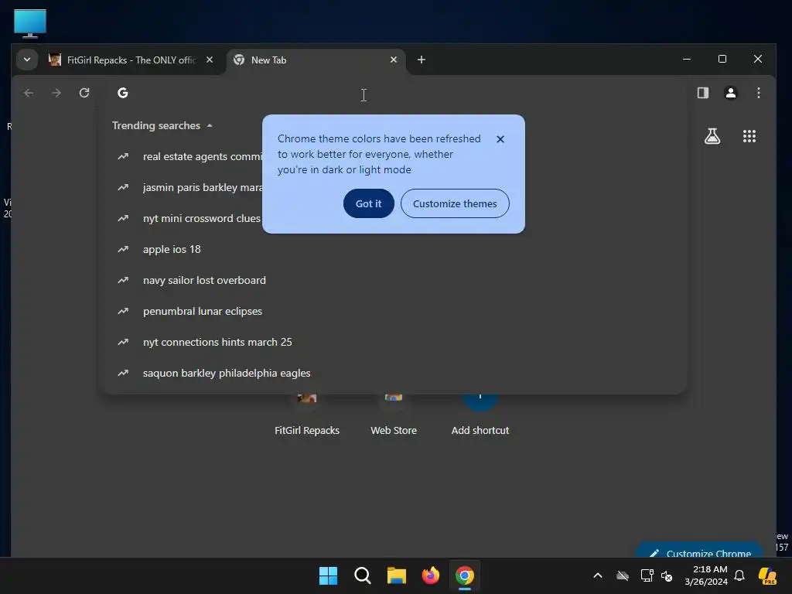This screenshot has width=792, height=594.
Task: Open the FitGirl Repacks shortcut
Action: click(307, 415)
